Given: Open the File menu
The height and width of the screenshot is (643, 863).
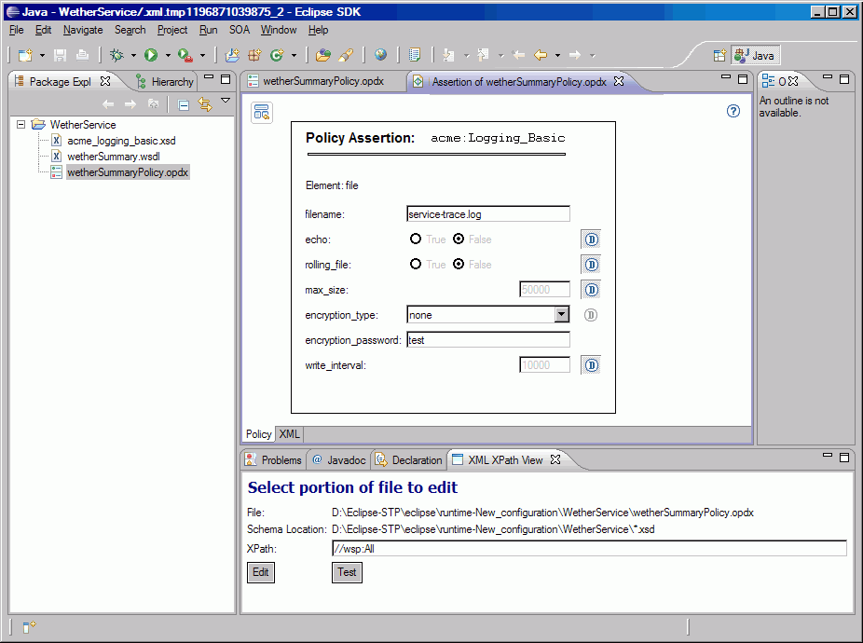Looking at the screenshot, I should 17,30.
